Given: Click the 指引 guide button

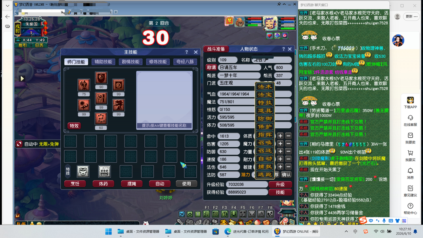Looking at the screenshot, I should (x=23, y=45).
